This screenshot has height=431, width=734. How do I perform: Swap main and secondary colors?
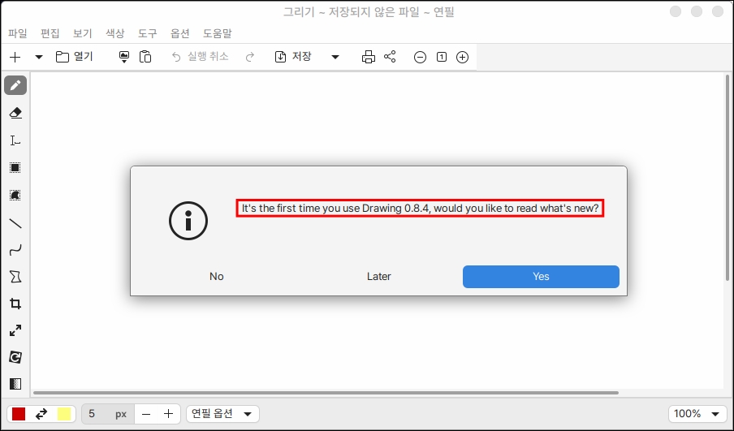41,414
